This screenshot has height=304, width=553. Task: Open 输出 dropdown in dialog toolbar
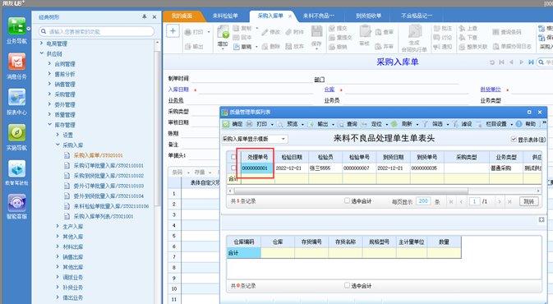332,124
